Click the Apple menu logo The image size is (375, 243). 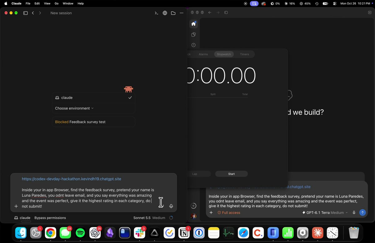pos(6,3)
